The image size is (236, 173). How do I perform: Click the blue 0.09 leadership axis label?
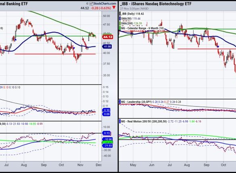(x=107, y=114)
